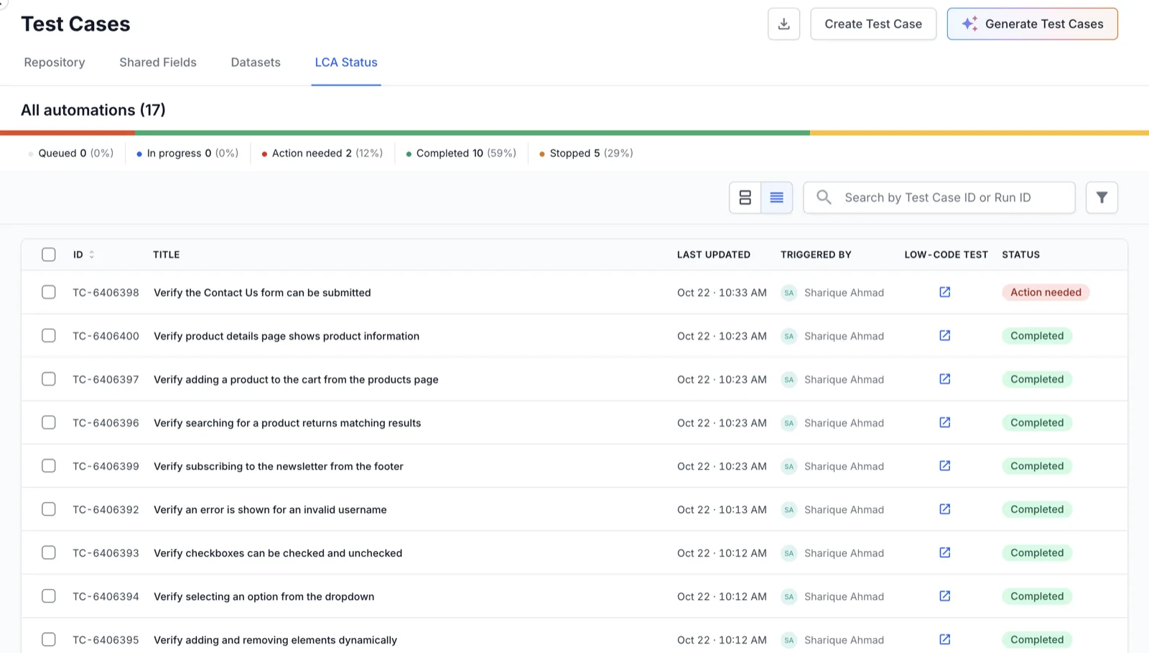
Task: Switch to the card layout view icon
Action: pyautogui.click(x=745, y=198)
